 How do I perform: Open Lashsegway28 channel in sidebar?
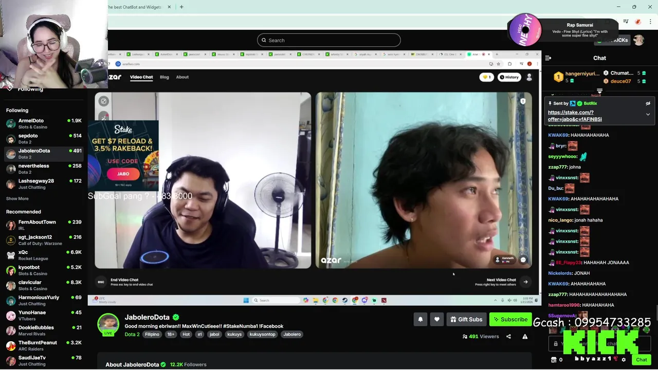[44, 184]
